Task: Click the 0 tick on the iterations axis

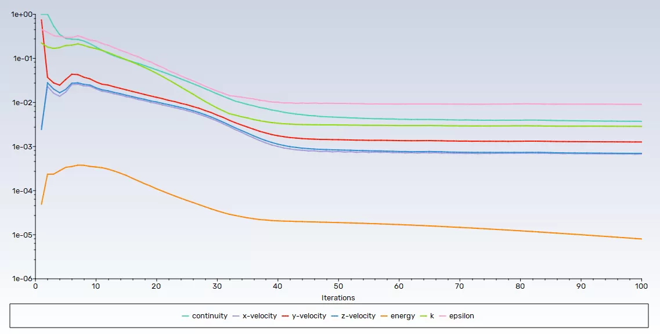Action: (35, 286)
